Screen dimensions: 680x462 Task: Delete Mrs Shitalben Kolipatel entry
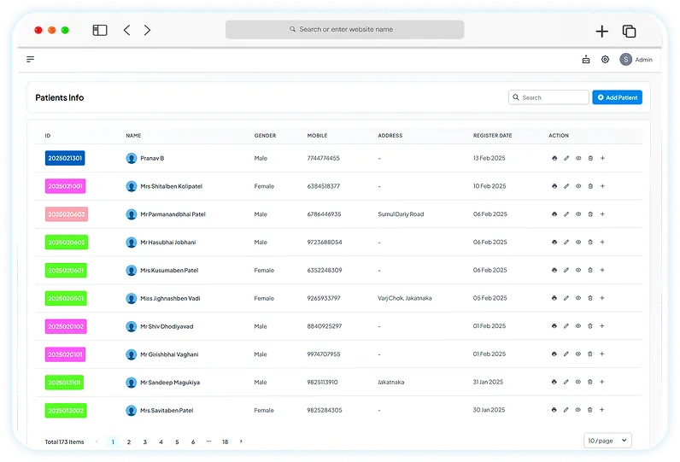click(x=590, y=186)
